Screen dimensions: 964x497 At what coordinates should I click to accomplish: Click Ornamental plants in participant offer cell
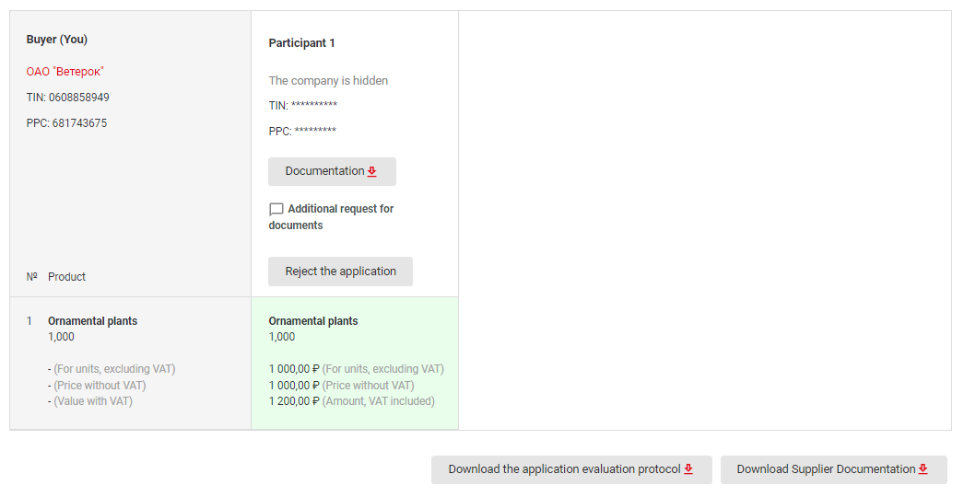coord(313,320)
